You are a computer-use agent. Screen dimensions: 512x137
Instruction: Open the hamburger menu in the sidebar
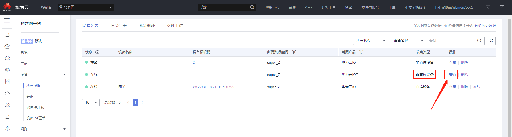(7, 21)
